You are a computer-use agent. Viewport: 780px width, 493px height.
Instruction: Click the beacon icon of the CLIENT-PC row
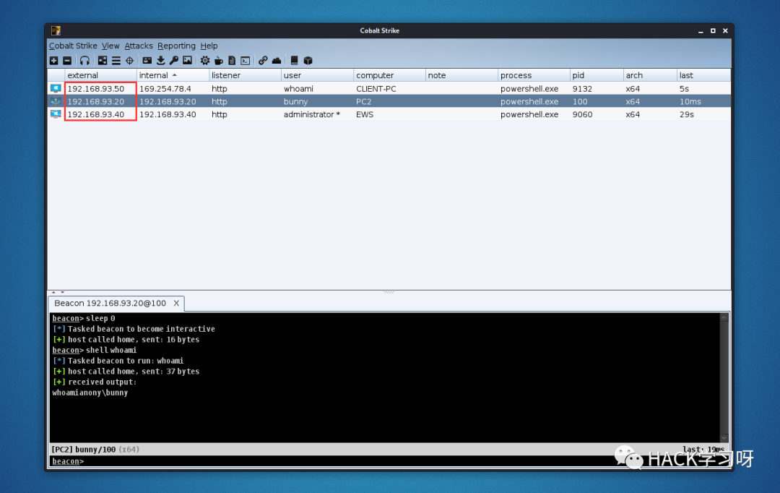56,89
